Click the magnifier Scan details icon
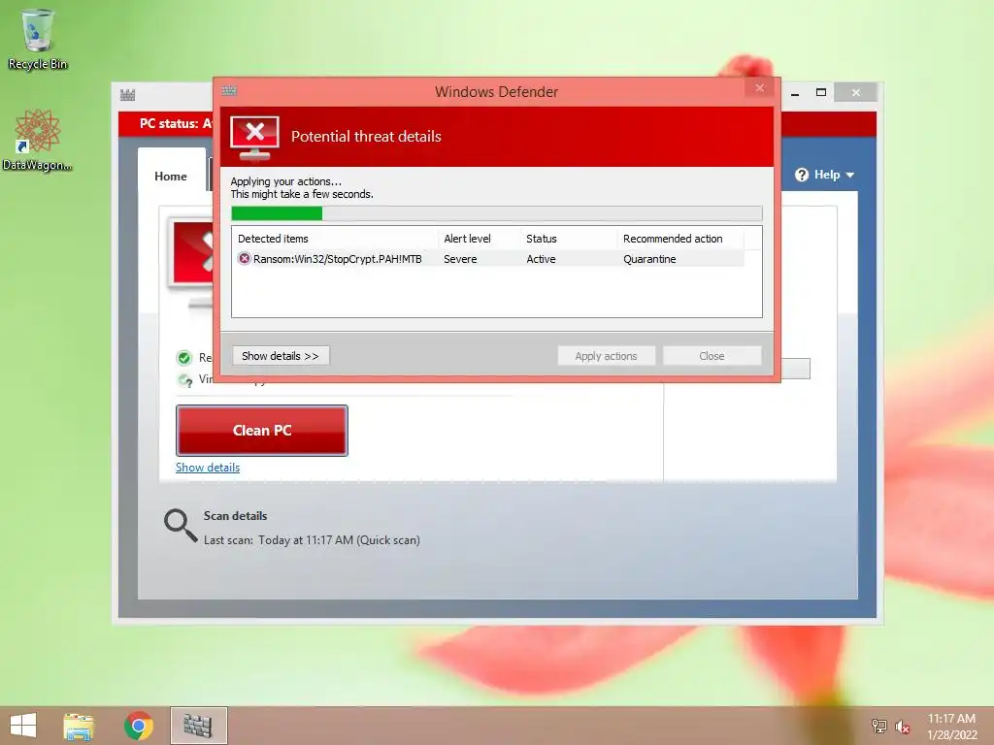This screenshot has width=994, height=745. [x=181, y=526]
